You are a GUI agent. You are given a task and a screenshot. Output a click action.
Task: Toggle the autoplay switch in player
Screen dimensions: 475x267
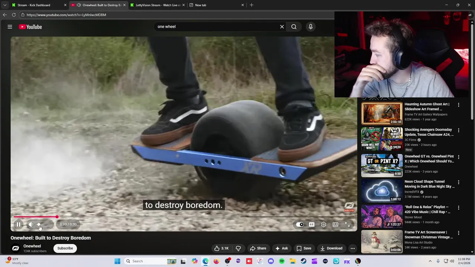tap(300, 224)
